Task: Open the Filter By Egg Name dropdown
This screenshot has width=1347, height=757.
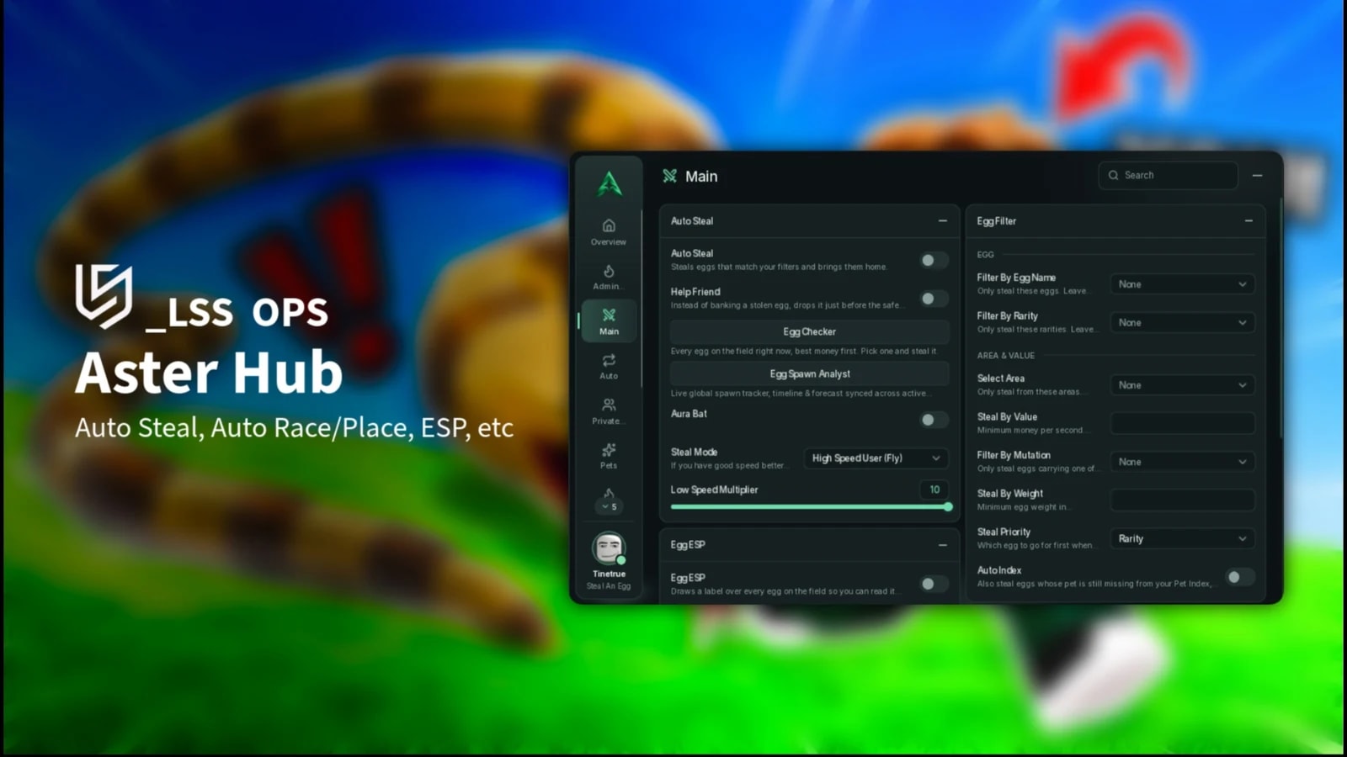Action: 1182,284
